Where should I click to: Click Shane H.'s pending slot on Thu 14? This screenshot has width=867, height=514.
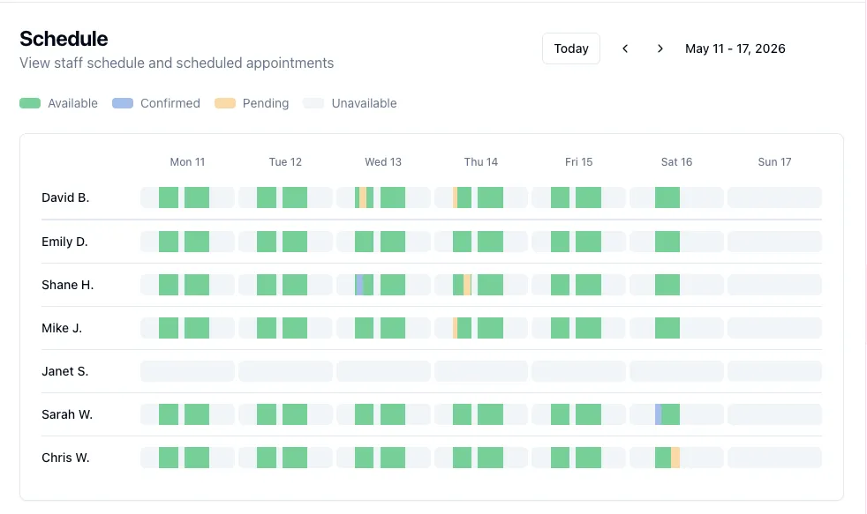point(467,285)
